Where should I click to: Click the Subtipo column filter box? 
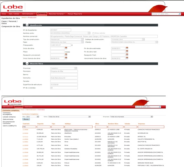pyautogui.click(x=79, y=127)
